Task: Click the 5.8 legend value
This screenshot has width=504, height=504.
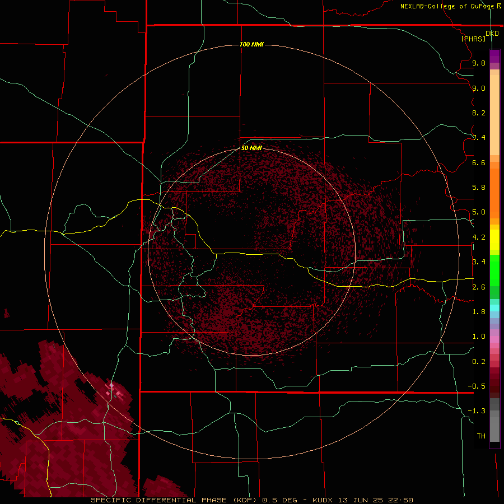Action: 479,188
